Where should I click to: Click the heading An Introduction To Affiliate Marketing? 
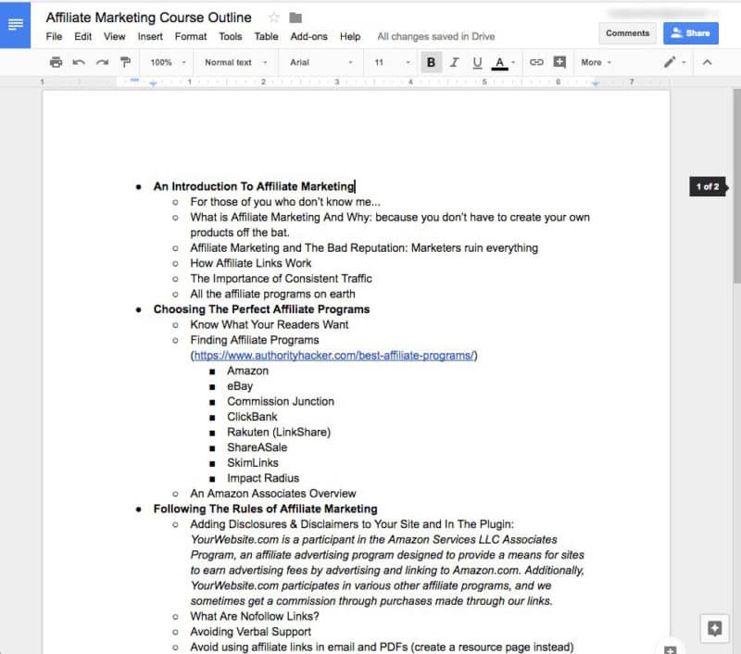point(254,186)
